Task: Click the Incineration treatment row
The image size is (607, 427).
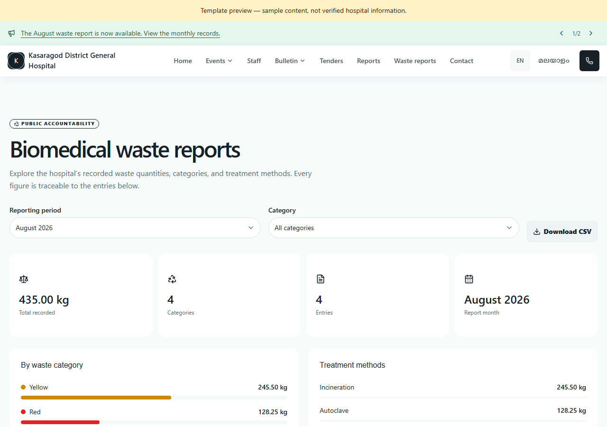Action: (x=453, y=387)
